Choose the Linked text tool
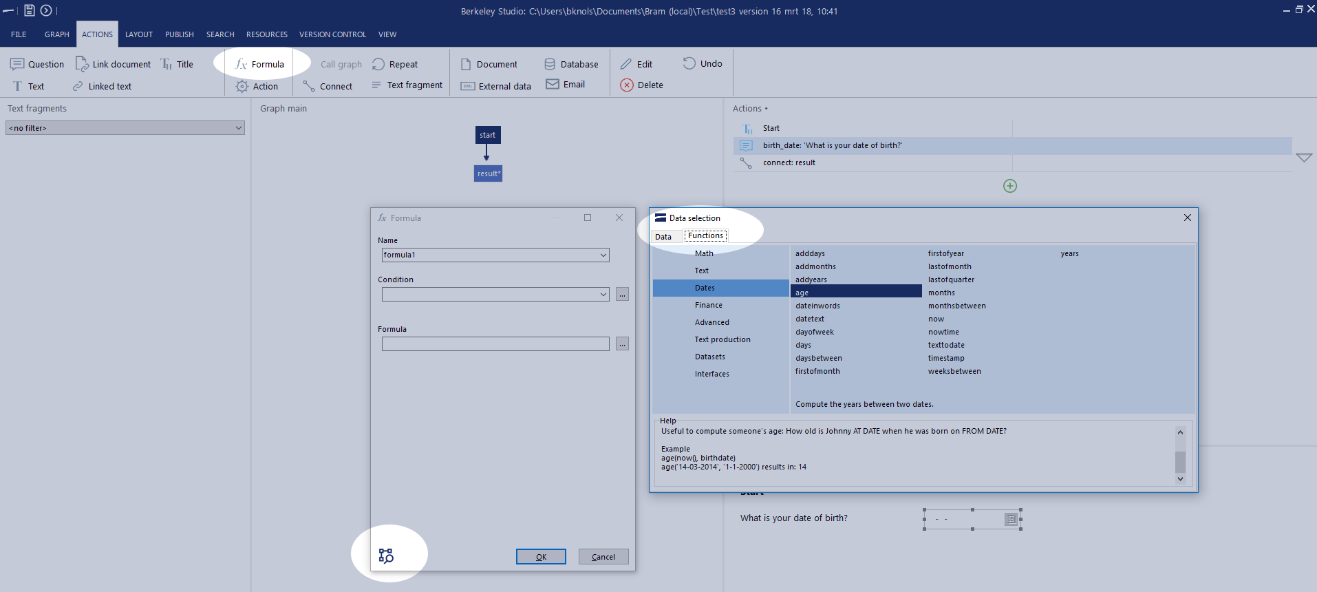Image resolution: width=1317 pixels, height=592 pixels. (x=102, y=86)
